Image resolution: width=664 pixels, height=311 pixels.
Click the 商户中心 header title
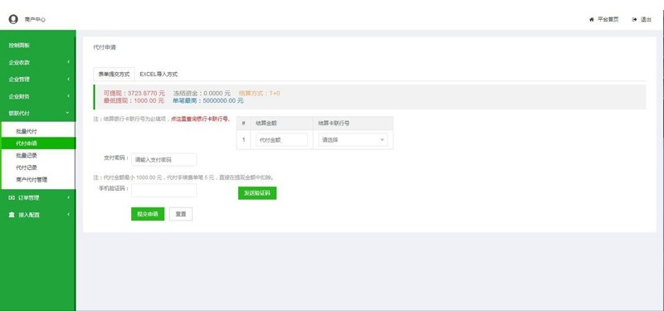click(x=35, y=19)
